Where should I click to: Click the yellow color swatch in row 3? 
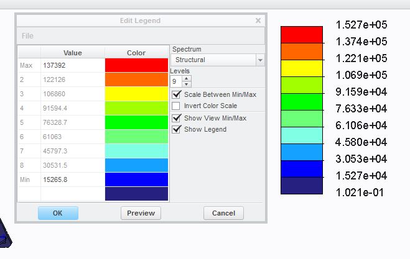[x=136, y=94]
